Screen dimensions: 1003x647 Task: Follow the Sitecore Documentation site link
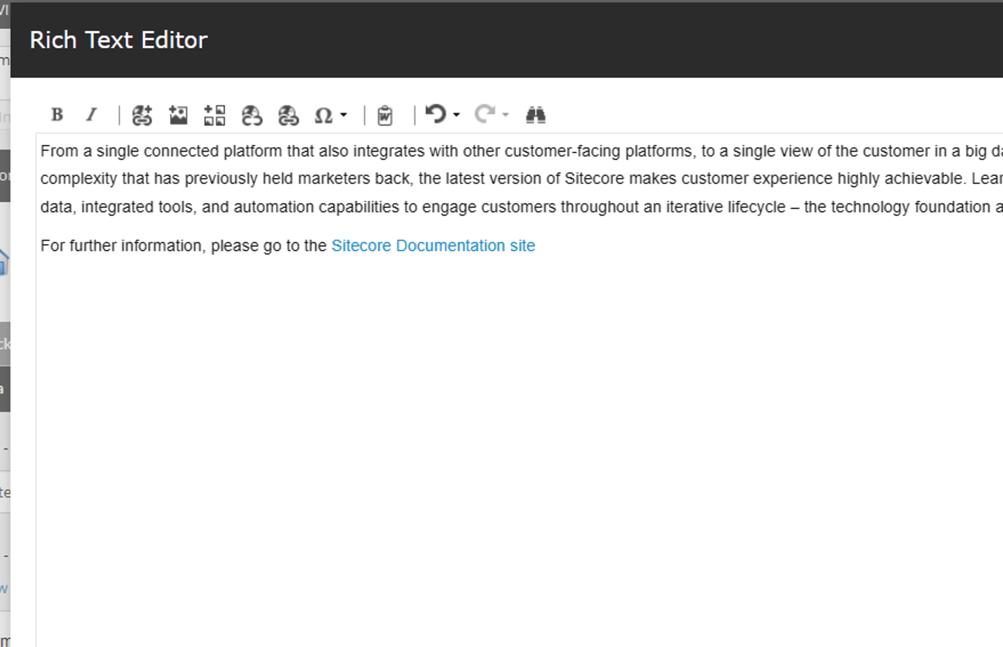point(433,246)
